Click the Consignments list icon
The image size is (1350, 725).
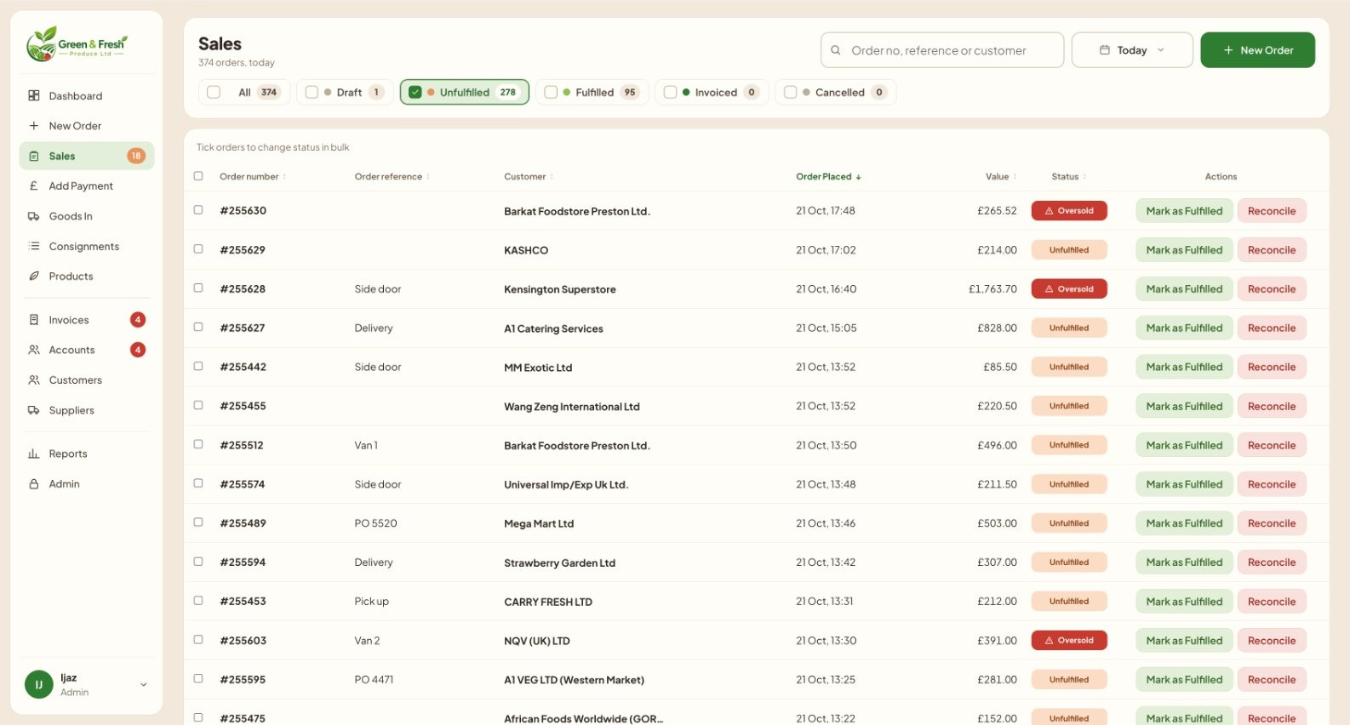(x=34, y=247)
